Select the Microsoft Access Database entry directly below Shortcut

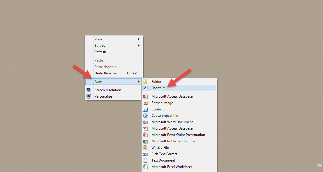(172, 96)
